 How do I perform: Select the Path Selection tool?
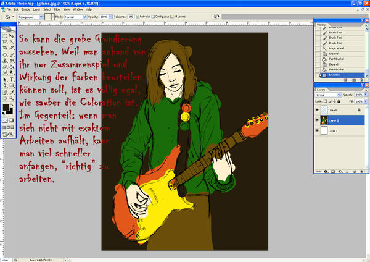coord(4,80)
